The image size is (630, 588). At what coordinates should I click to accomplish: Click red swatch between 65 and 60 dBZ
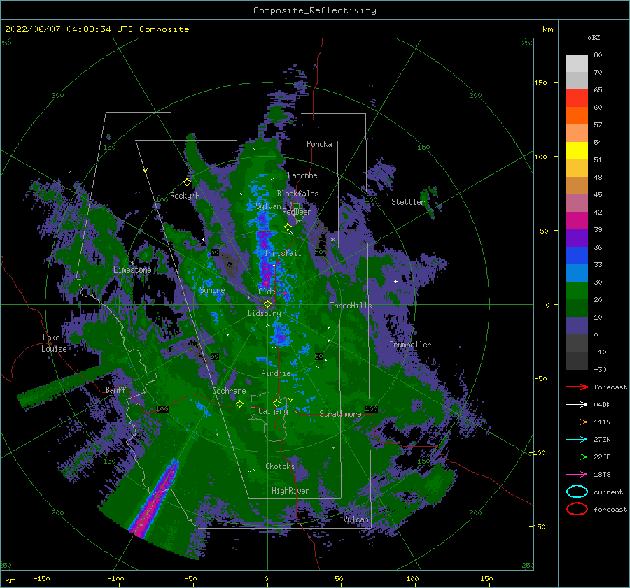(577, 99)
